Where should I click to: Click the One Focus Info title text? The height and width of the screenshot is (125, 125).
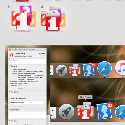pos(28,49)
